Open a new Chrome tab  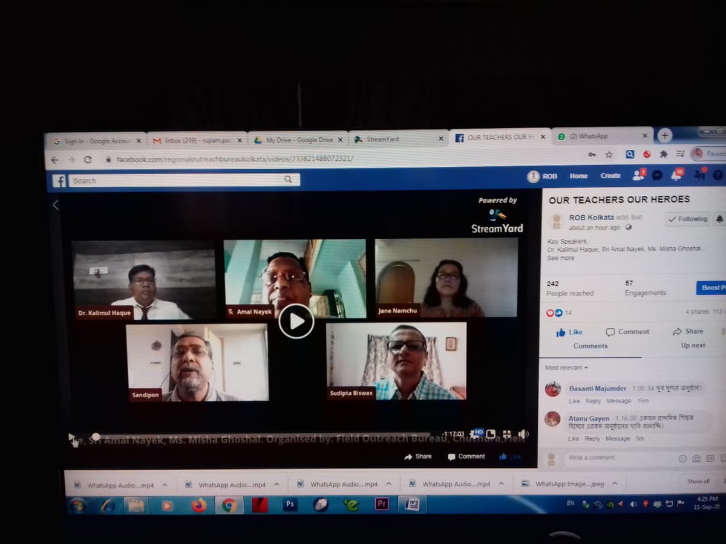[x=664, y=135]
